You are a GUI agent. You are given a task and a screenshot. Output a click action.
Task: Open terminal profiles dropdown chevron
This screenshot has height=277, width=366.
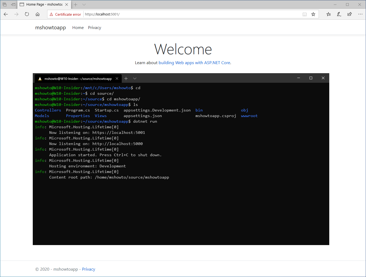click(x=135, y=78)
